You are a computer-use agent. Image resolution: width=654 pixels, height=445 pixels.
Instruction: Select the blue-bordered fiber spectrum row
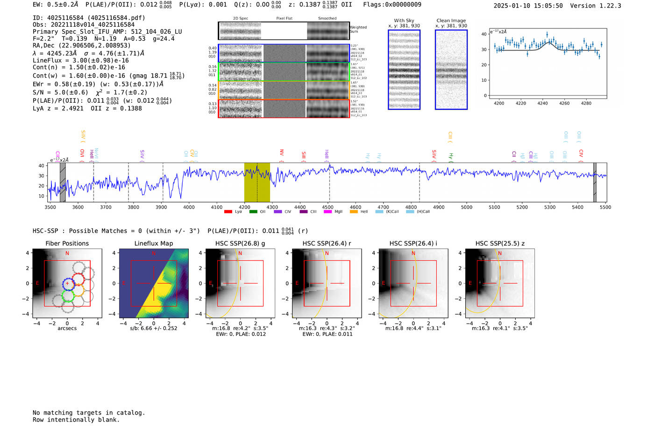284,53
